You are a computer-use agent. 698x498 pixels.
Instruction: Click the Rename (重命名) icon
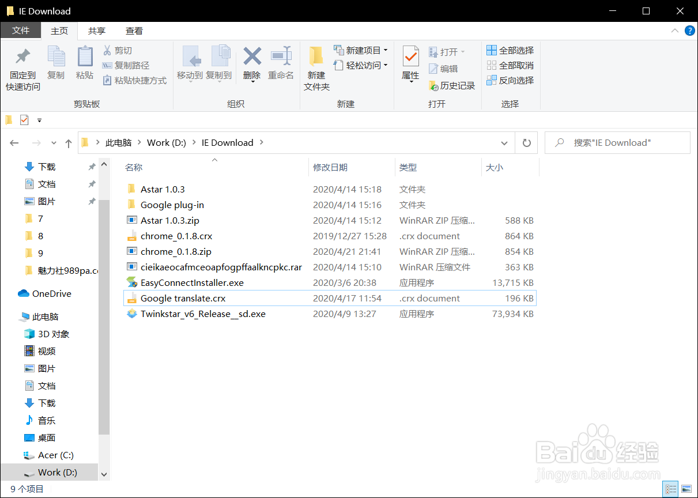click(281, 56)
